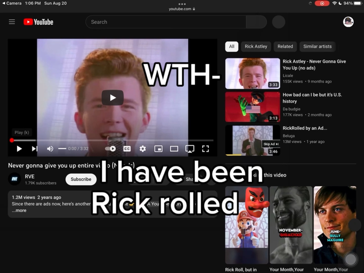The width and height of the screenshot is (364, 273).
Task: Expand description with ...more
Action: (x=19, y=210)
